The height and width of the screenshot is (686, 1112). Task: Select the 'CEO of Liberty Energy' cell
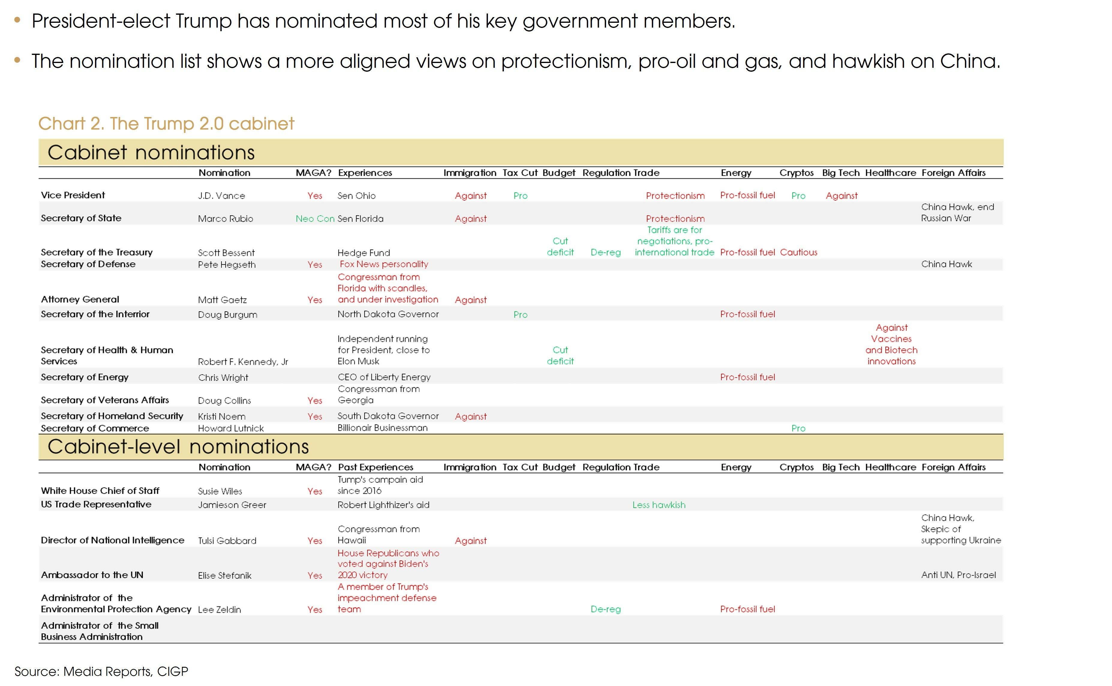(384, 377)
